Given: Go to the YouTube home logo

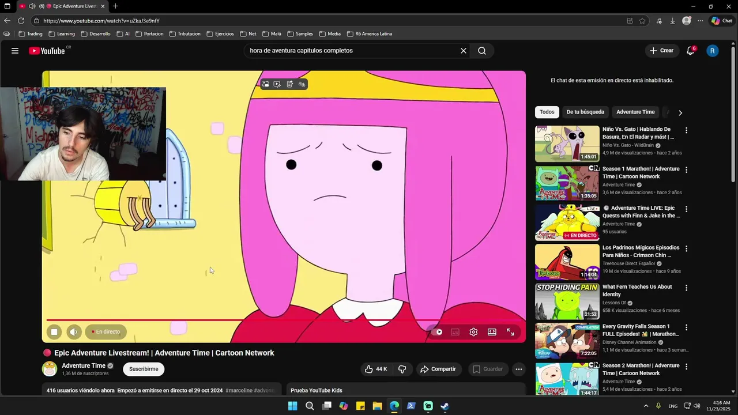Looking at the screenshot, I should point(47,51).
